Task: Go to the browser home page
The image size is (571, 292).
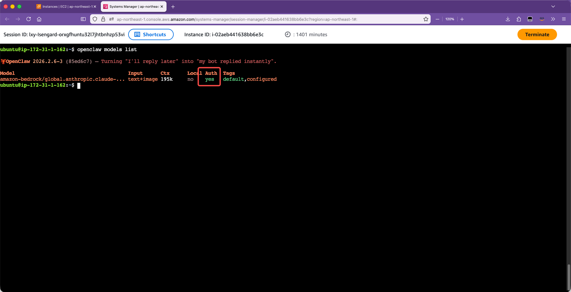Action: (39, 19)
